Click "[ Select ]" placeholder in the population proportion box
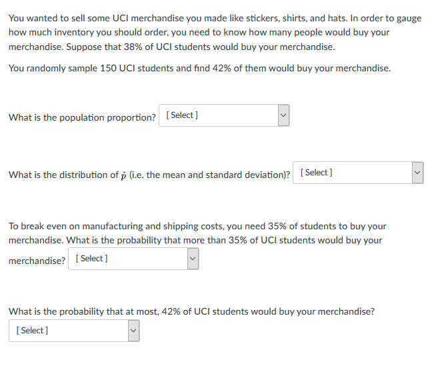This screenshot has height=372, width=434. pos(182,115)
